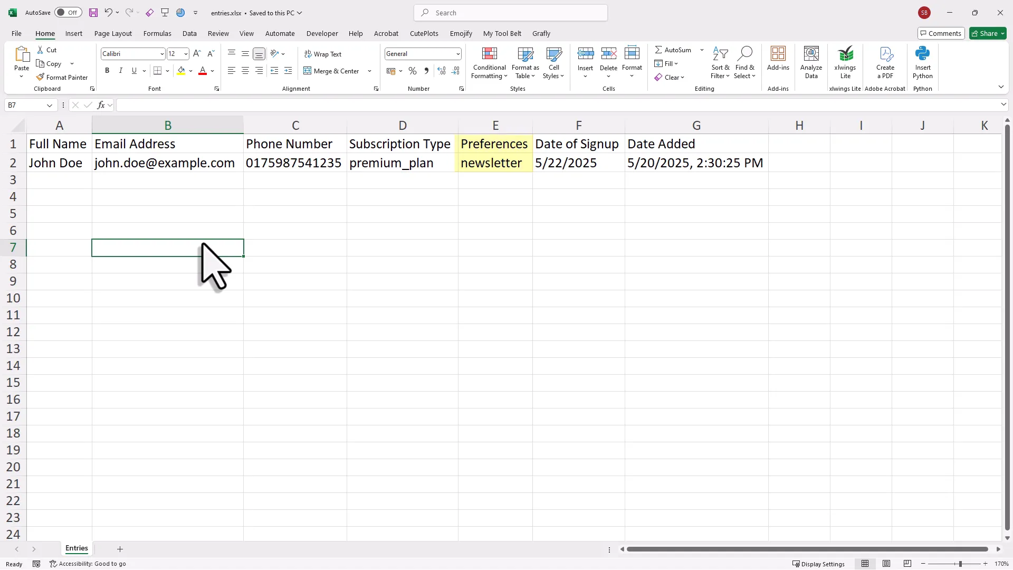Click the Search box in title bar

click(x=511, y=13)
